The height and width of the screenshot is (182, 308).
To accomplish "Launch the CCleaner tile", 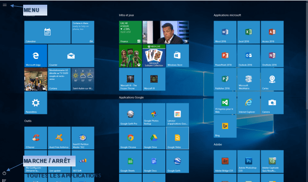I will point(36,138).
